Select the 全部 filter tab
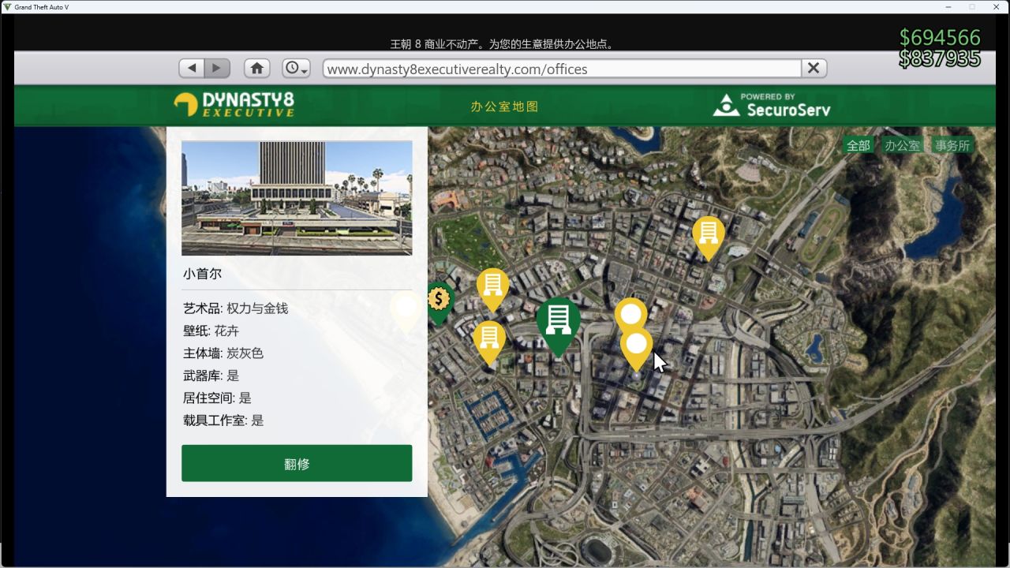This screenshot has height=568, width=1010. tap(858, 145)
